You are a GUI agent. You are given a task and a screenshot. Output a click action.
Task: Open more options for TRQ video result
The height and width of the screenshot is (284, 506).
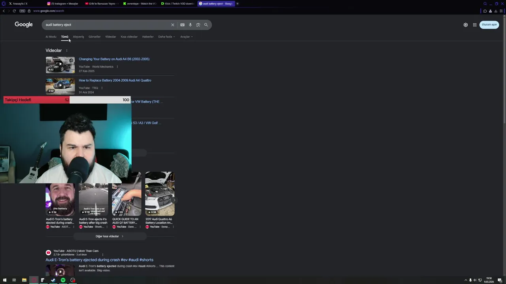102,88
